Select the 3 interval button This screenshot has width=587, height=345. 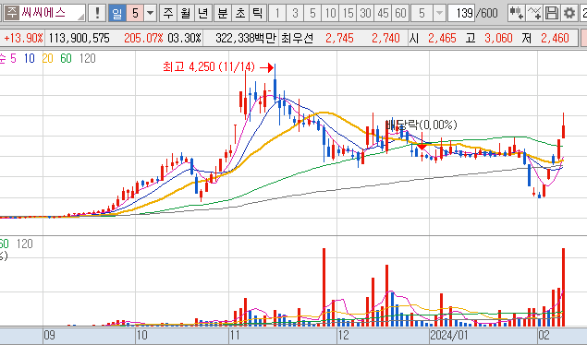[x=295, y=13]
